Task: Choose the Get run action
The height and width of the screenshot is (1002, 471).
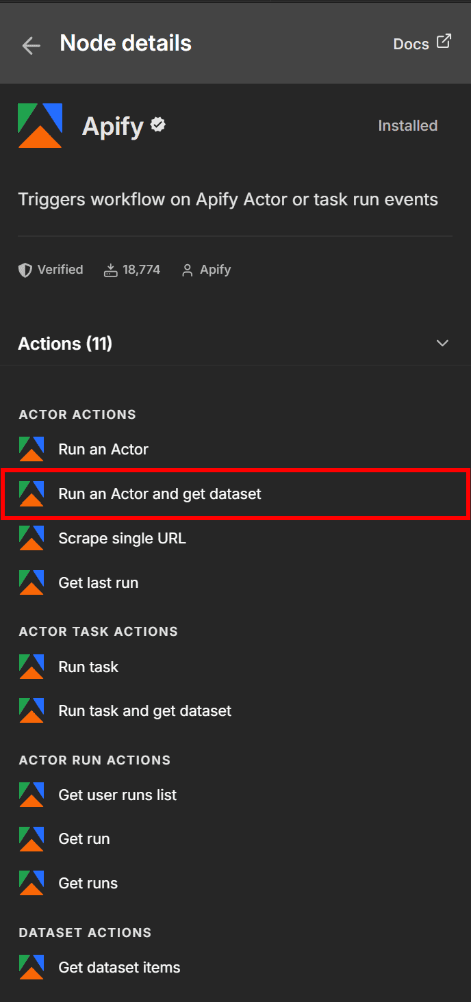Action: (x=235, y=839)
